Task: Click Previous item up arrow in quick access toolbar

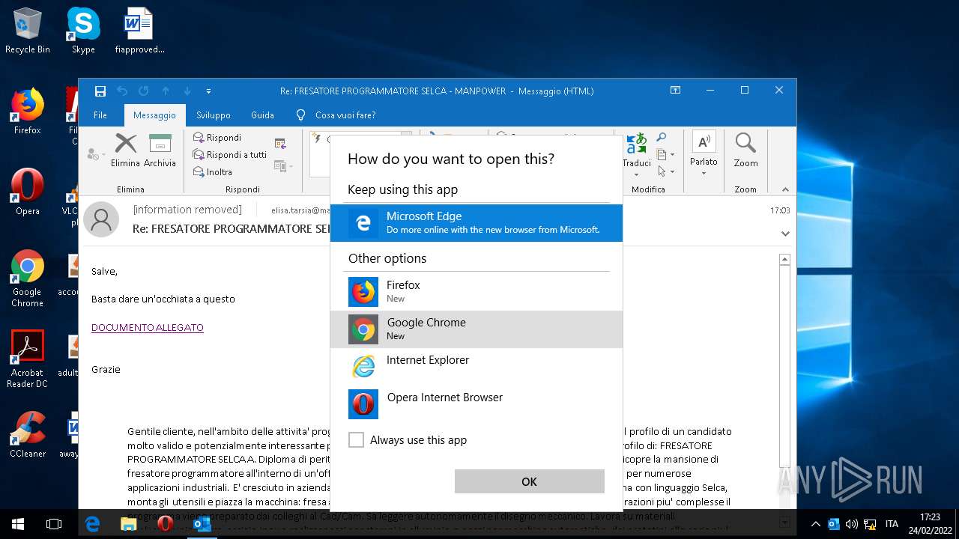Action: pos(166,91)
